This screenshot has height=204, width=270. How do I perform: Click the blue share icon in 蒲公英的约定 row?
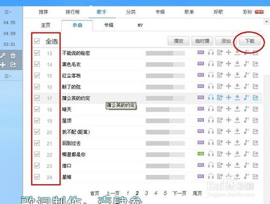pyautogui.click(x=255, y=98)
